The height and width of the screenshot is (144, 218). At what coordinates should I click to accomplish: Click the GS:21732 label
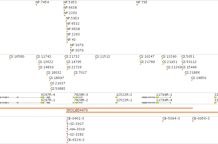[72, 57]
